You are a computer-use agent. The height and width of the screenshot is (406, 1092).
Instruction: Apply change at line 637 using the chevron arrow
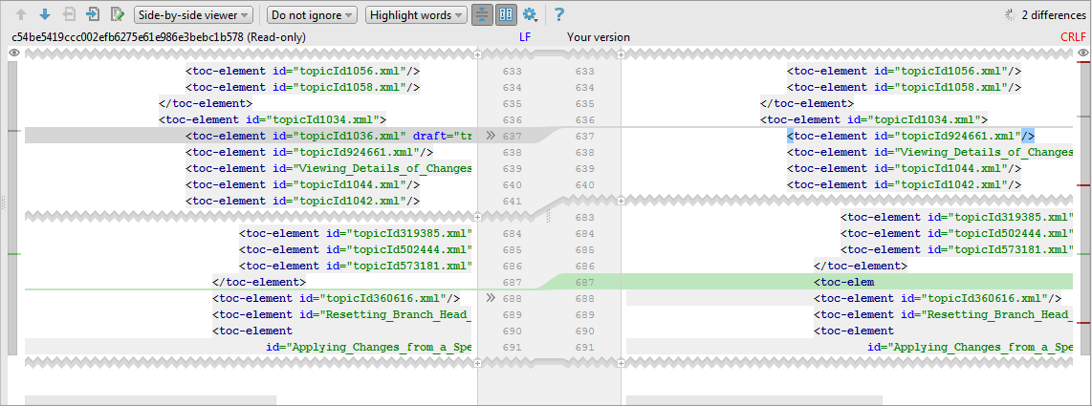click(x=490, y=136)
